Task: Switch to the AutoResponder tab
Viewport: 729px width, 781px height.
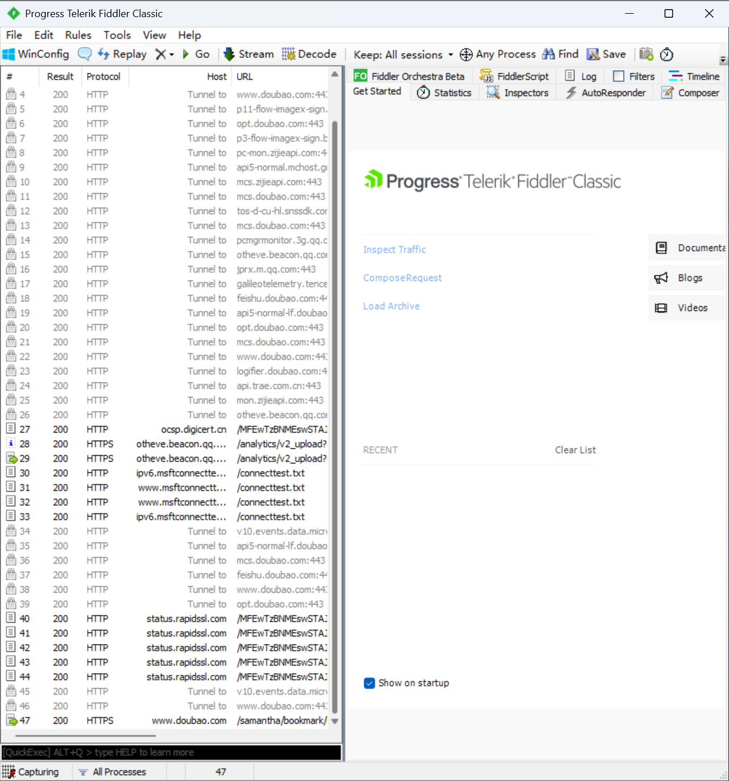Action: [606, 92]
